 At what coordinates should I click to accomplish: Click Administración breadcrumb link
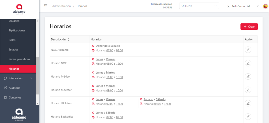coord(61,6)
